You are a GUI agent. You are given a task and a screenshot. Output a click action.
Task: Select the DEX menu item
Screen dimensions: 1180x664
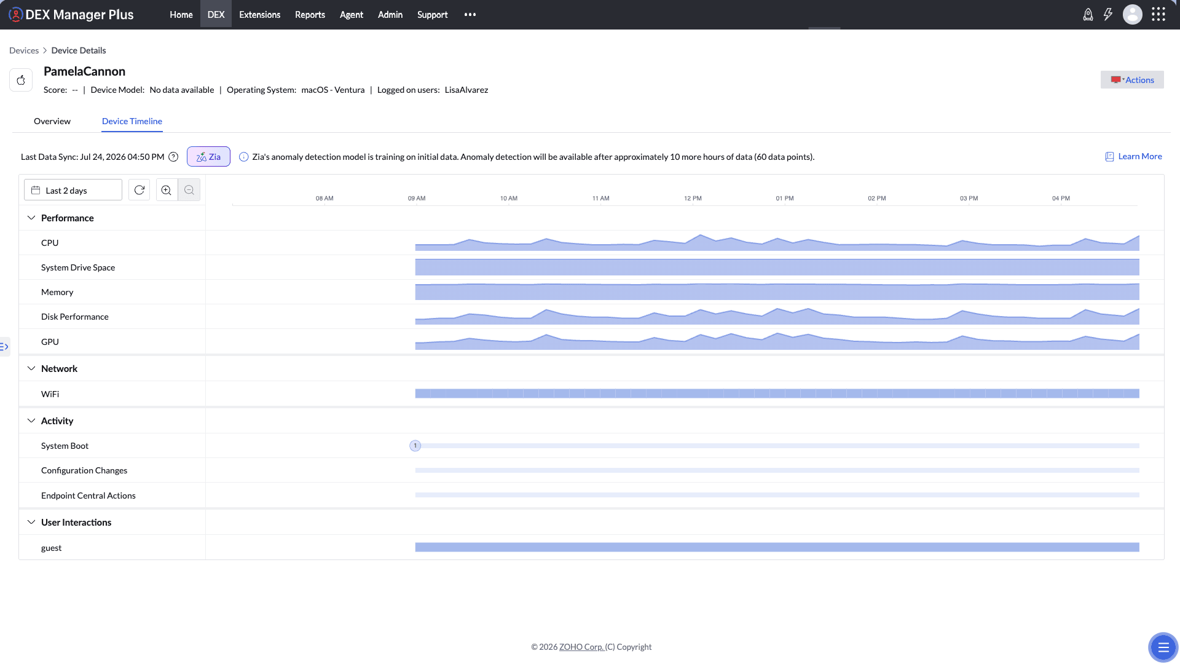pyautogui.click(x=216, y=15)
